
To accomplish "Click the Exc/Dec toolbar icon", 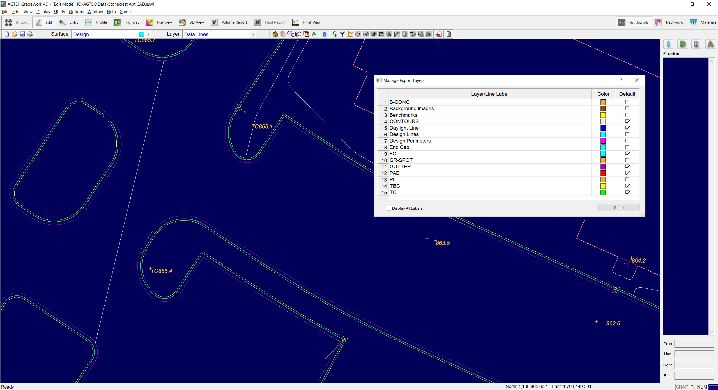I will point(298,34).
